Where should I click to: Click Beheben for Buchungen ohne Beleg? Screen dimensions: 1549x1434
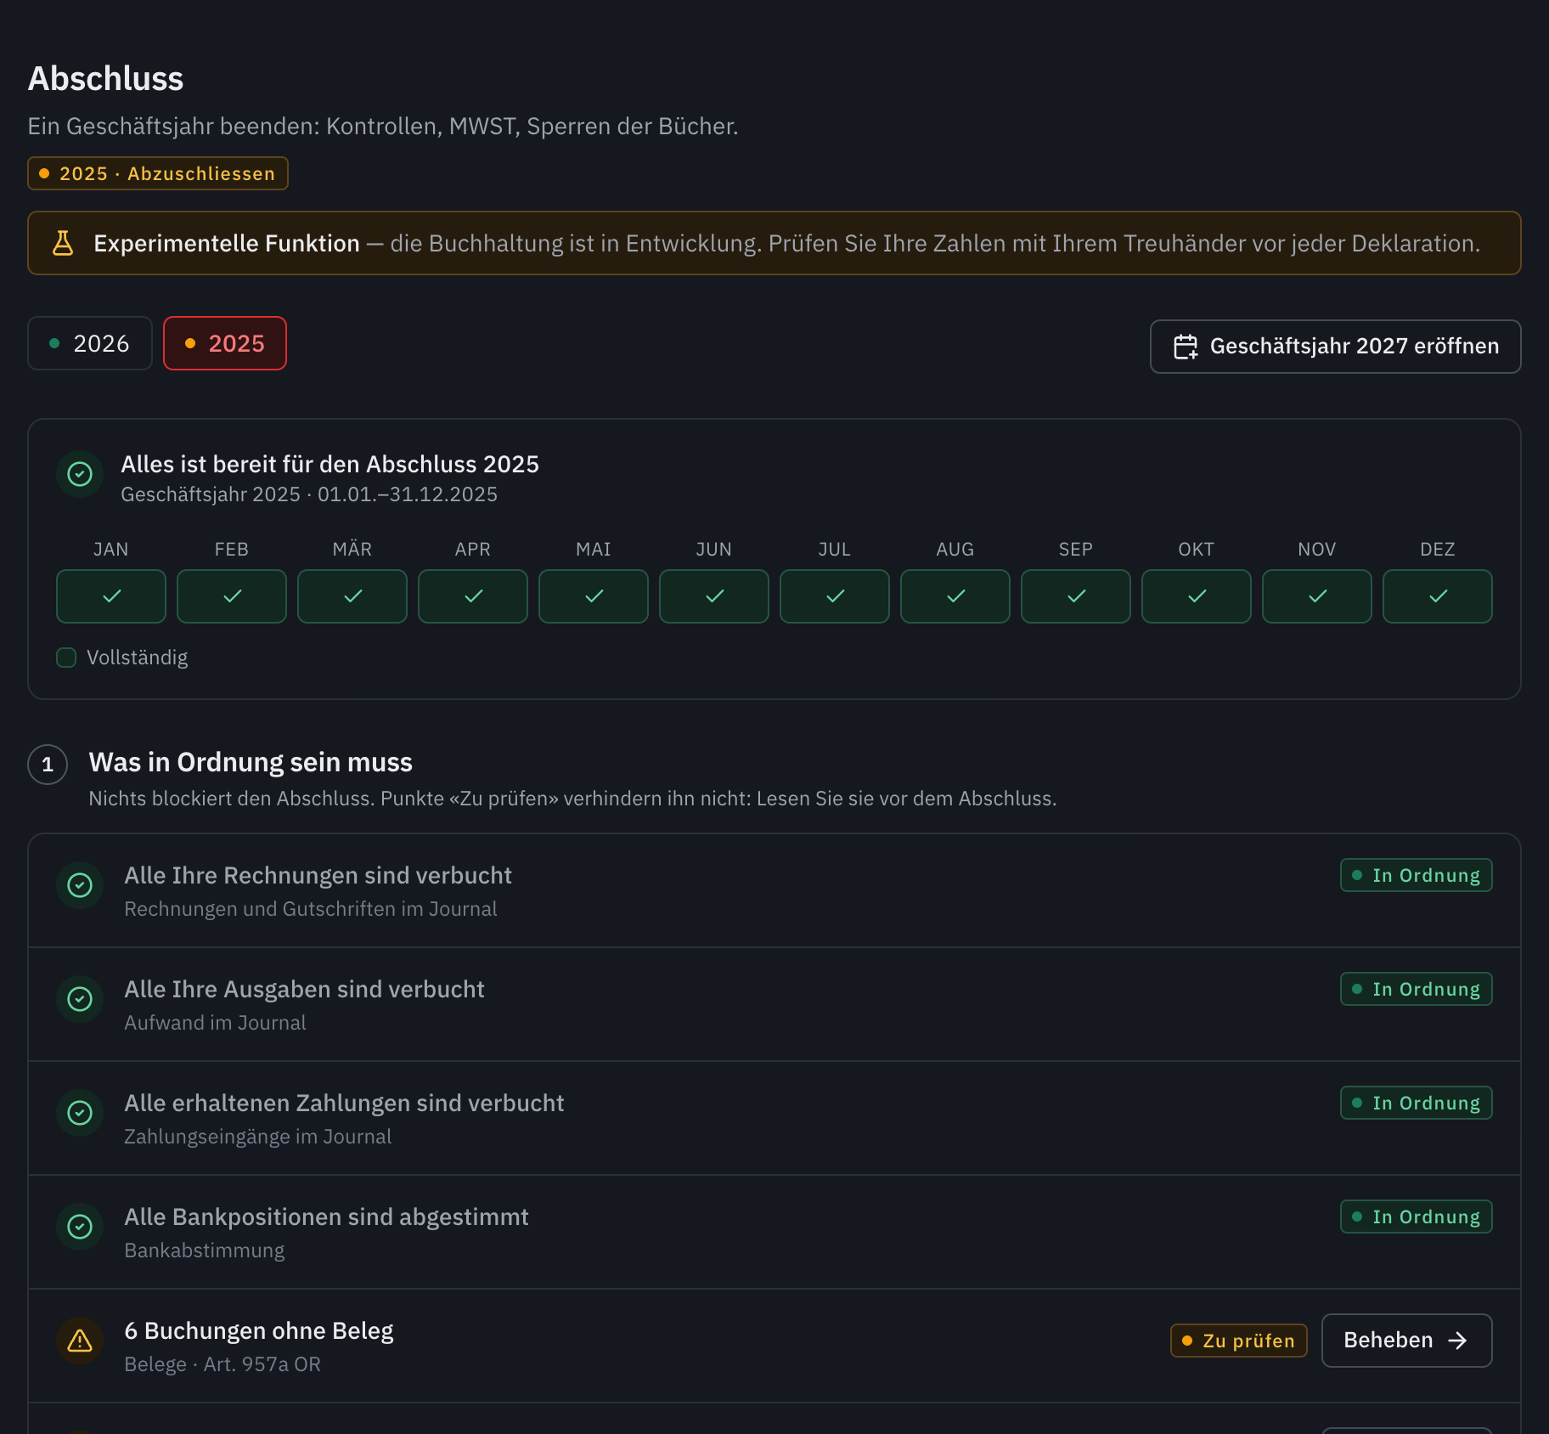coord(1407,1341)
